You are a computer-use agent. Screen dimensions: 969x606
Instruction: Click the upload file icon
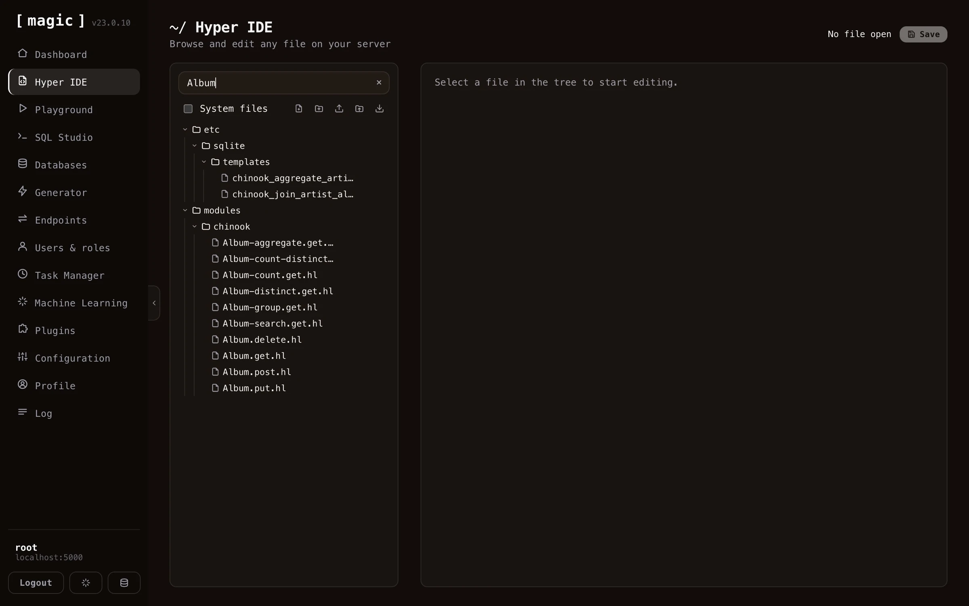339,109
